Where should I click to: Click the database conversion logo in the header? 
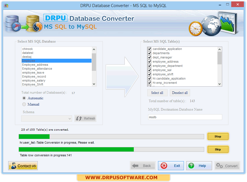[24, 23]
